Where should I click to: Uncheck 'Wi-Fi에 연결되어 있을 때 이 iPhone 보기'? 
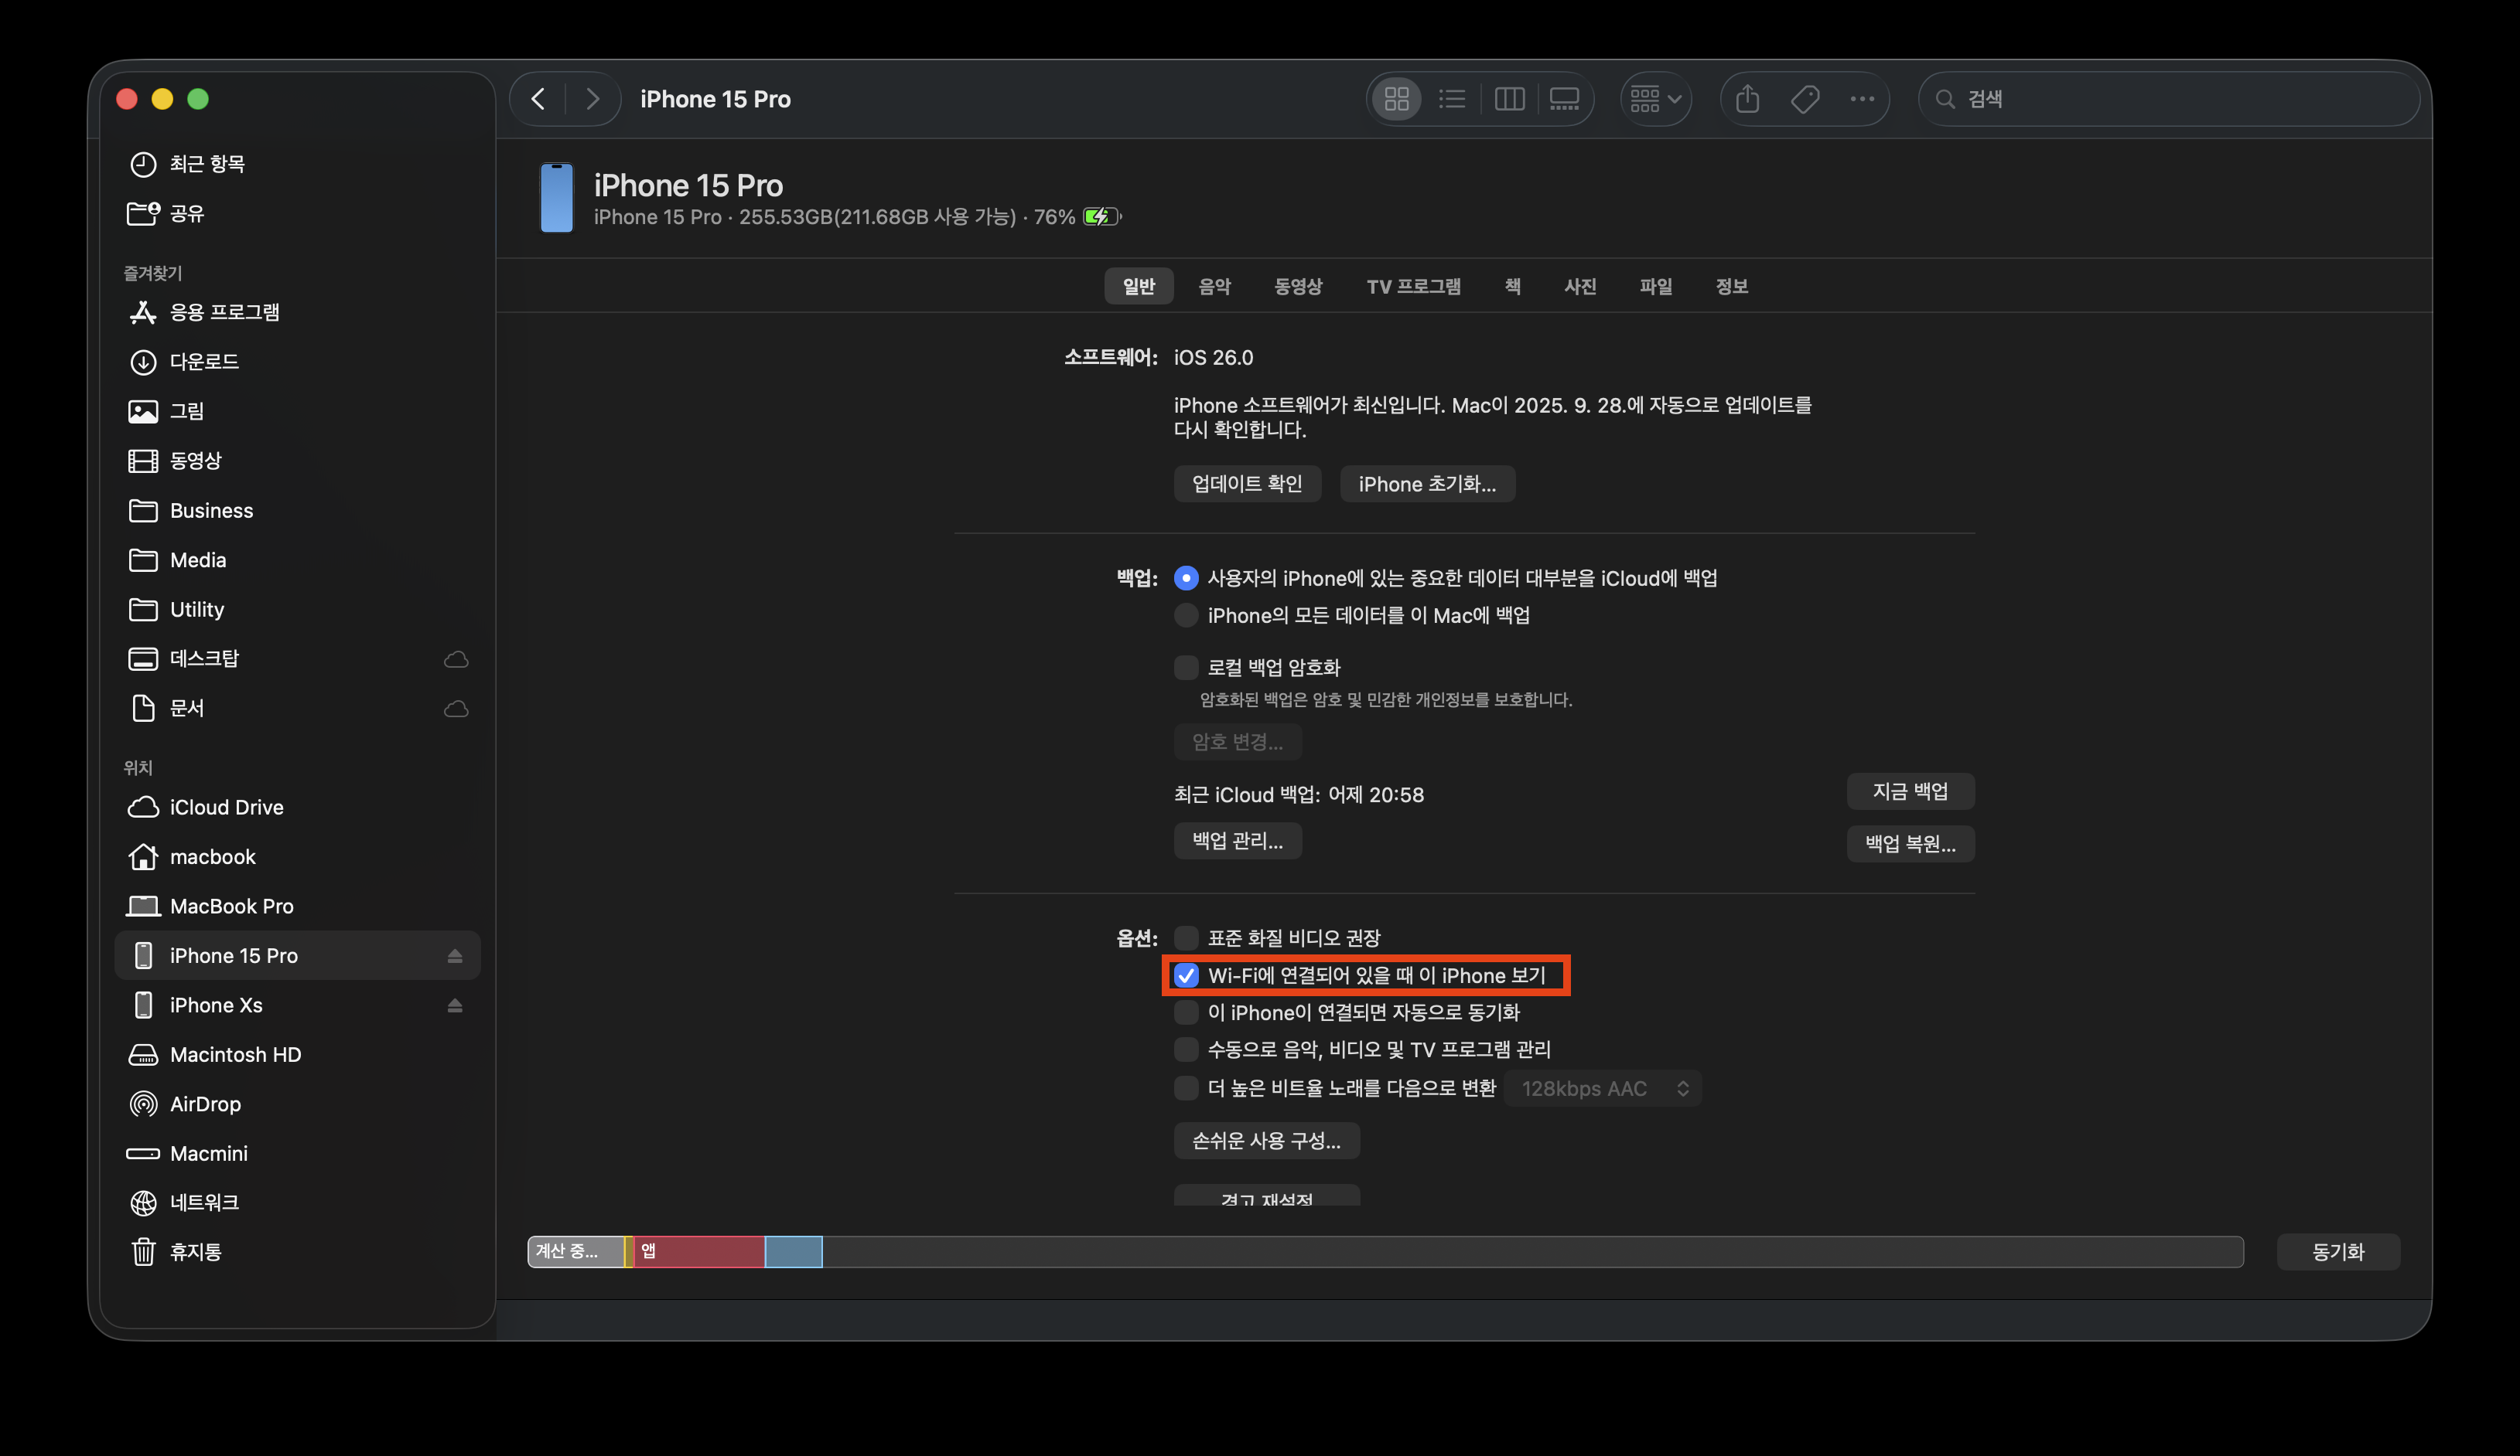[1186, 975]
